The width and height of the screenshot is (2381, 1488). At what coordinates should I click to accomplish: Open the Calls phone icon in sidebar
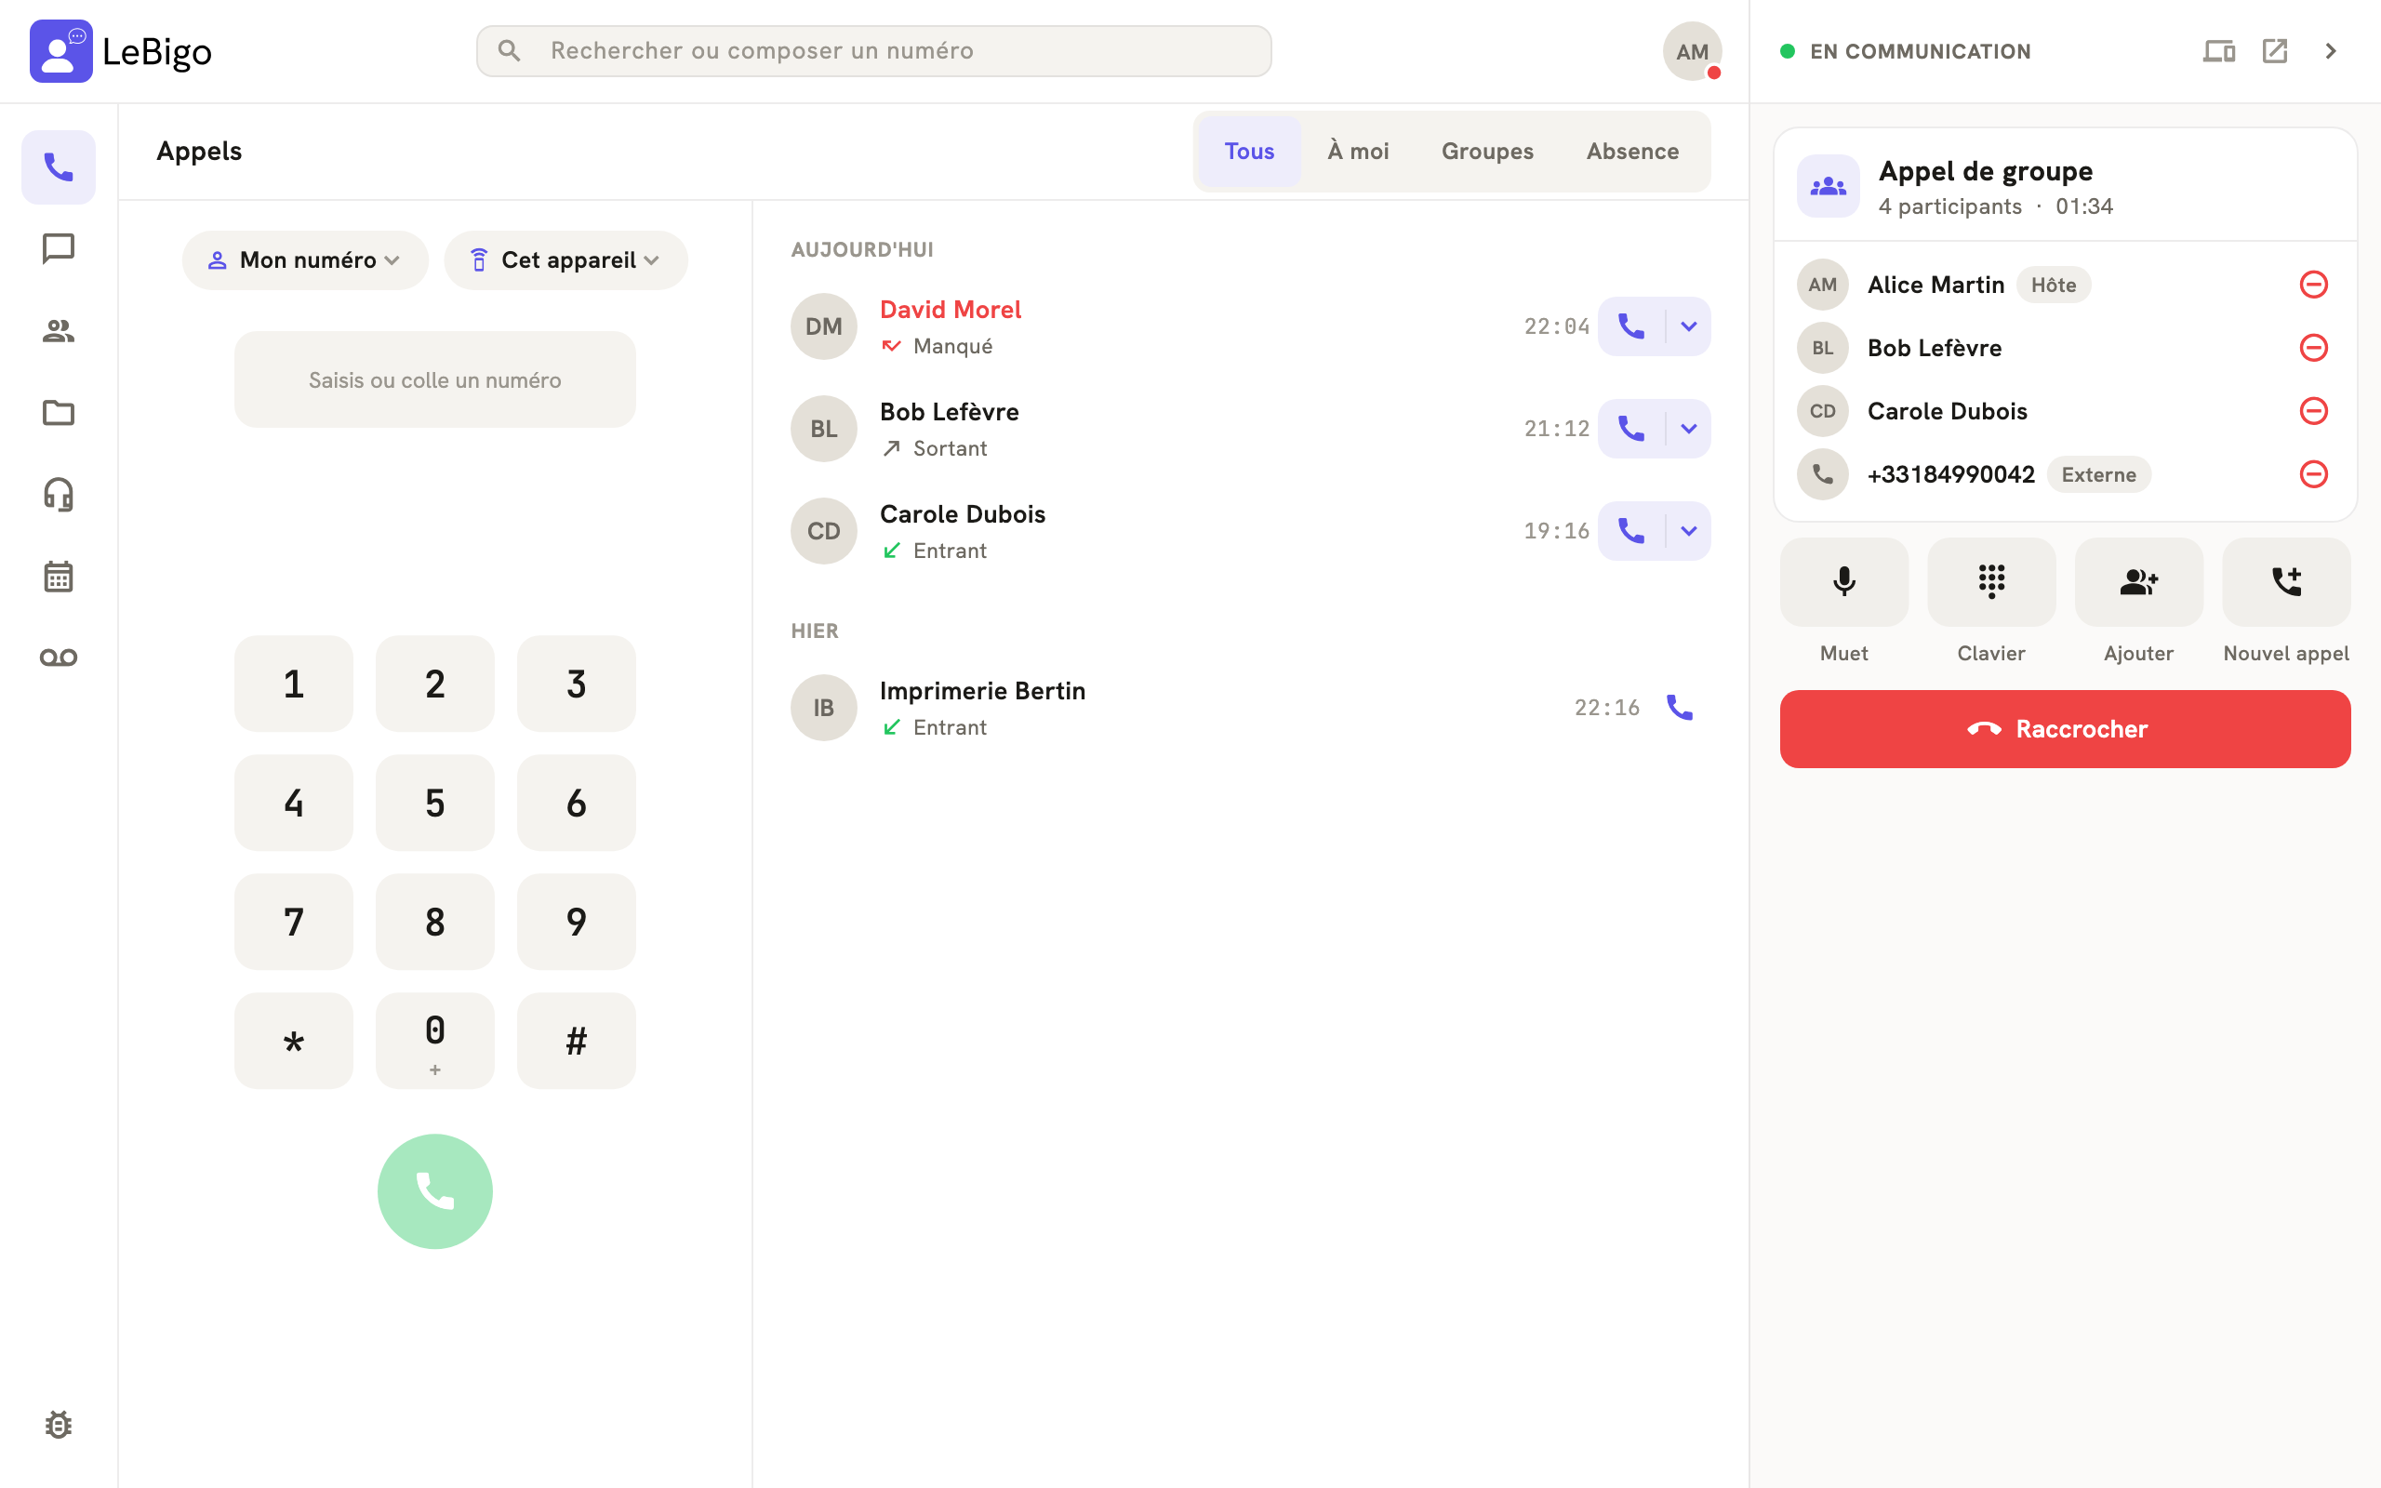click(58, 167)
